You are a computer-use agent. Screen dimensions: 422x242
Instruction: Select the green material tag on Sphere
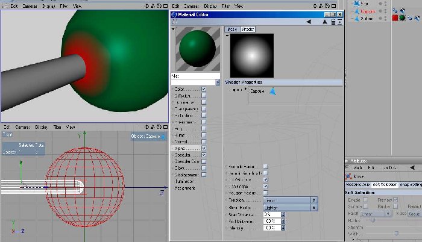(402, 18)
